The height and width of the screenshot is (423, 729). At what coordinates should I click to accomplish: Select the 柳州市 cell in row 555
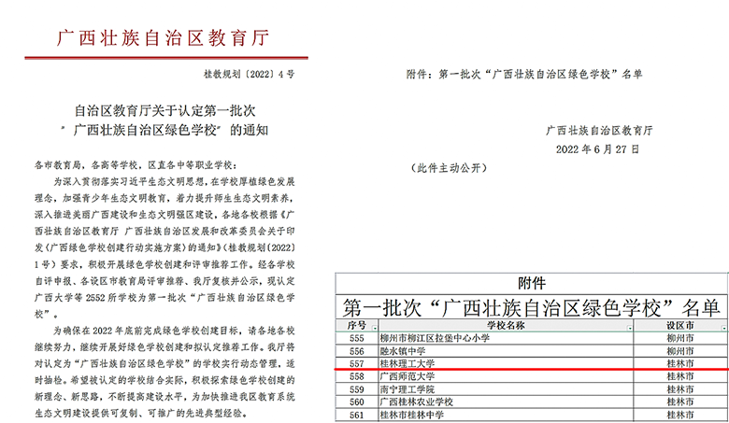click(x=680, y=338)
